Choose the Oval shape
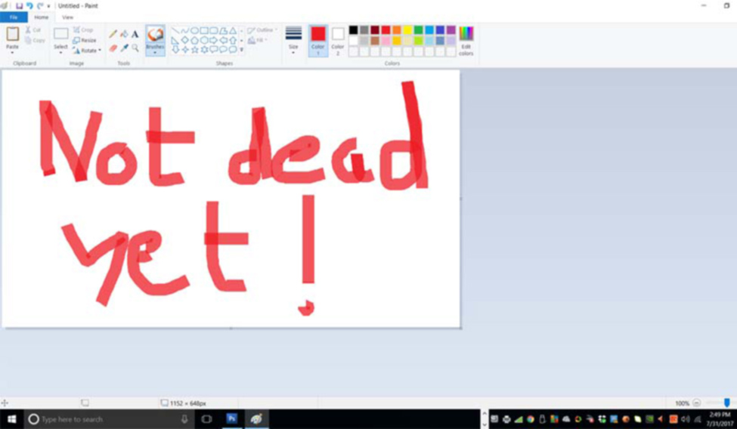This screenshot has width=737, height=429. coord(194,30)
